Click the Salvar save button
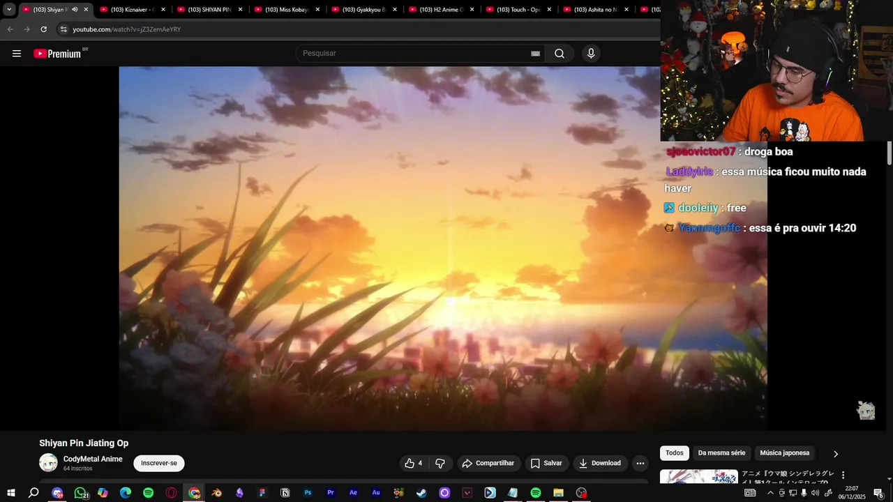The width and height of the screenshot is (893, 502). 546,463
